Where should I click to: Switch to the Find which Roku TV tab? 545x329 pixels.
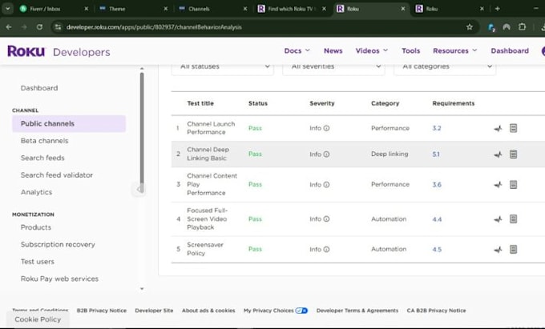[x=291, y=9]
